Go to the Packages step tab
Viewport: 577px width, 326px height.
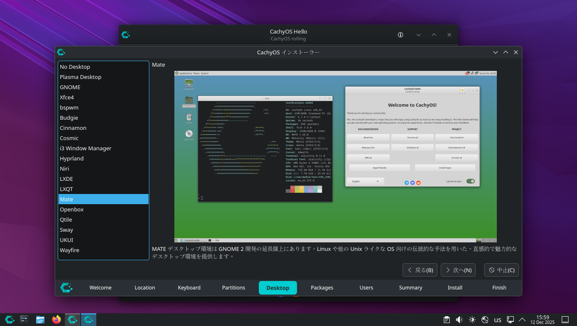pyautogui.click(x=322, y=287)
